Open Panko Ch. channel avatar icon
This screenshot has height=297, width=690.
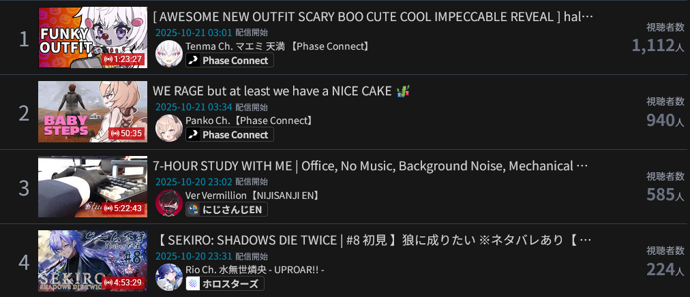(169, 128)
